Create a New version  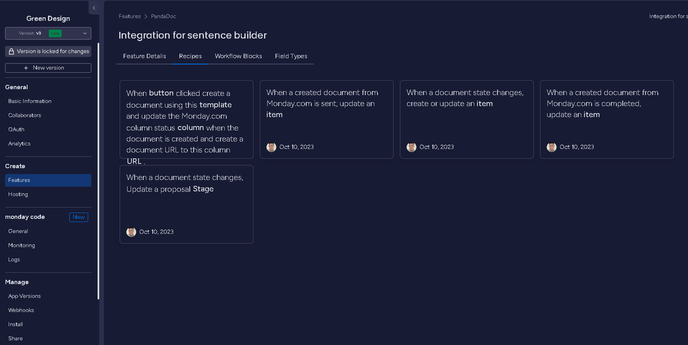(48, 68)
